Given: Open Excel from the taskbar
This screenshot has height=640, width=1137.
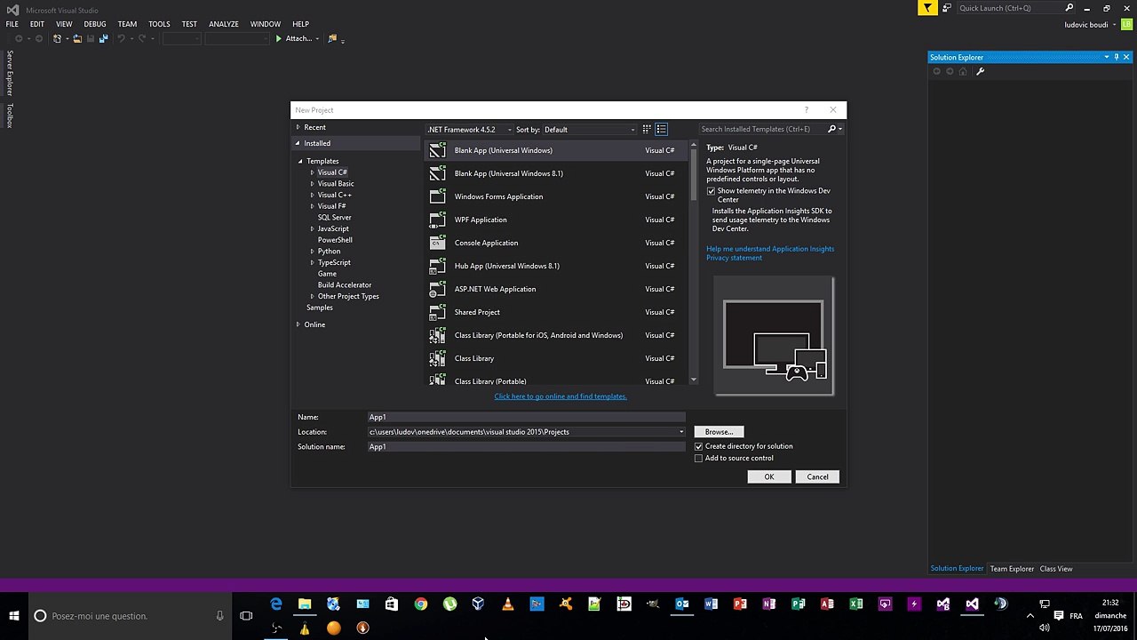Looking at the screenshot, I should click(855, 604).
